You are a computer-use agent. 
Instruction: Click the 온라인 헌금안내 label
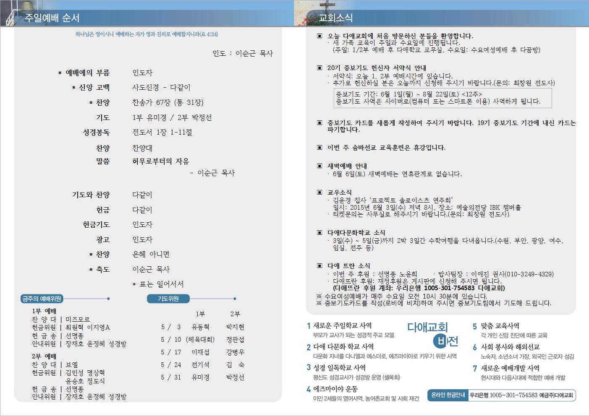(x=448, y=395)
